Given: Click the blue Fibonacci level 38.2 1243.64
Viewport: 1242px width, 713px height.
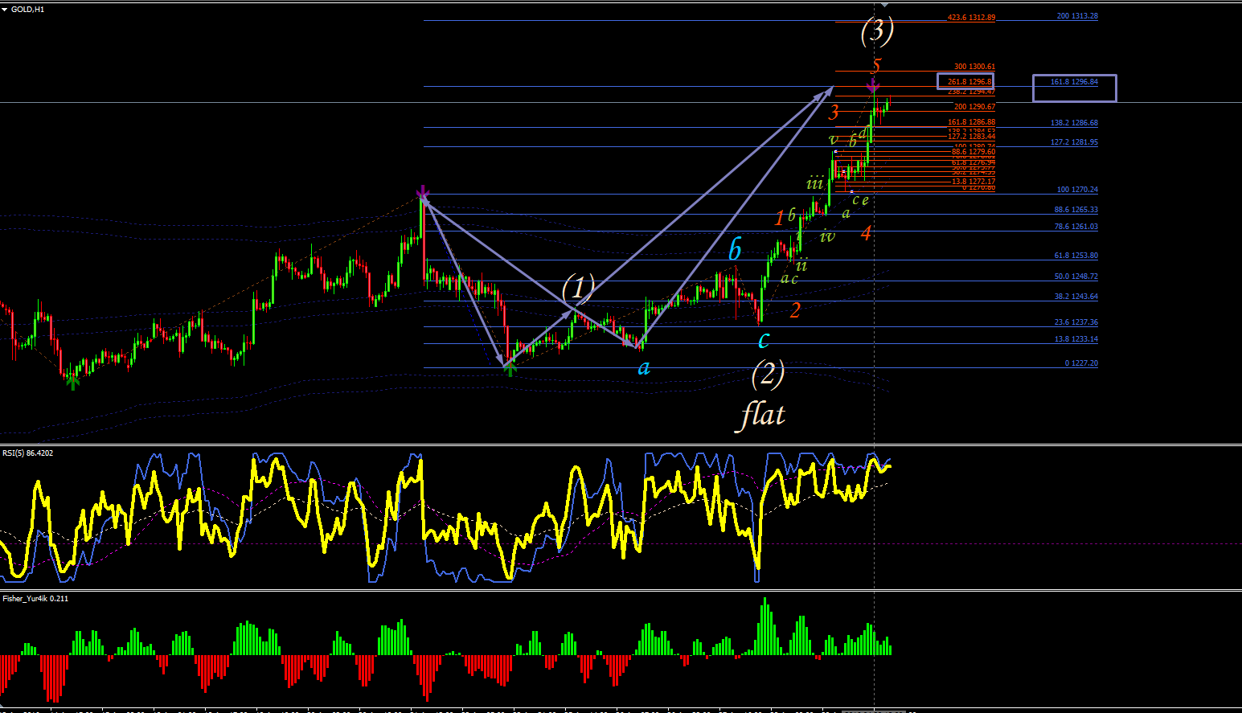Looking at the screenshot, I should click(1076, 297).
